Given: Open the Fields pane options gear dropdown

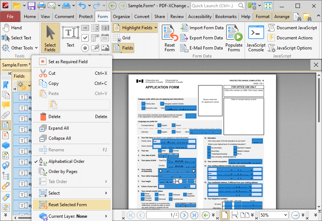Looking at the screenshot, I should [x=24, y=85].
